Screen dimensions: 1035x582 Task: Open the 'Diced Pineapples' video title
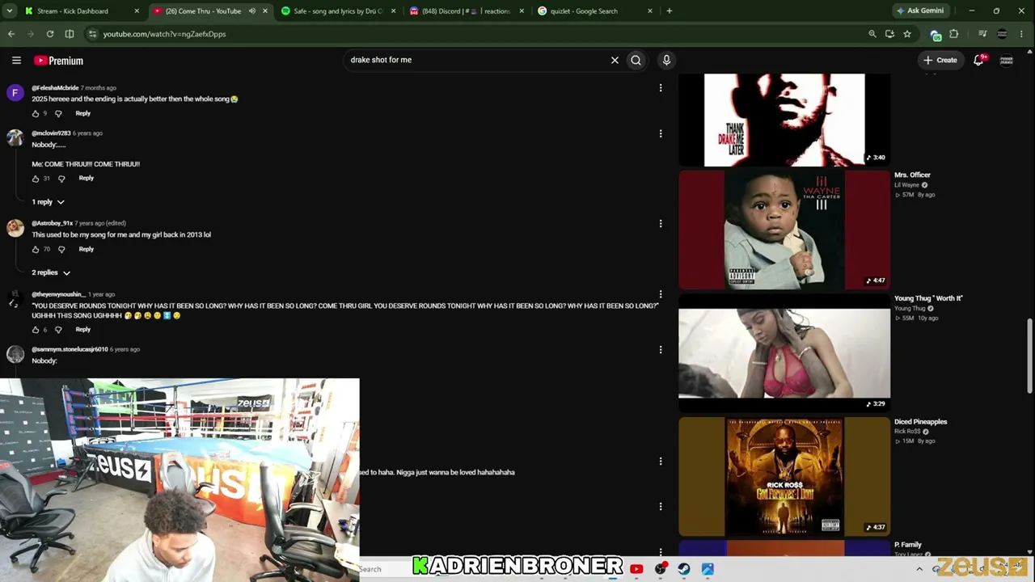pos(920,422)
